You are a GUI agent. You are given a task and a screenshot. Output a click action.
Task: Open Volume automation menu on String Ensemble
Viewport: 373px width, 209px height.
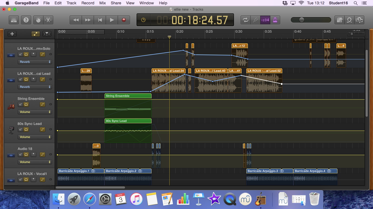35,112
